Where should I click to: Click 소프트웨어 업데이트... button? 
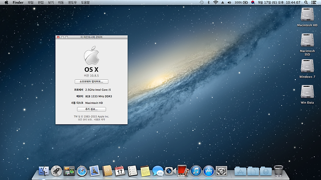click(x=91, y=82)
